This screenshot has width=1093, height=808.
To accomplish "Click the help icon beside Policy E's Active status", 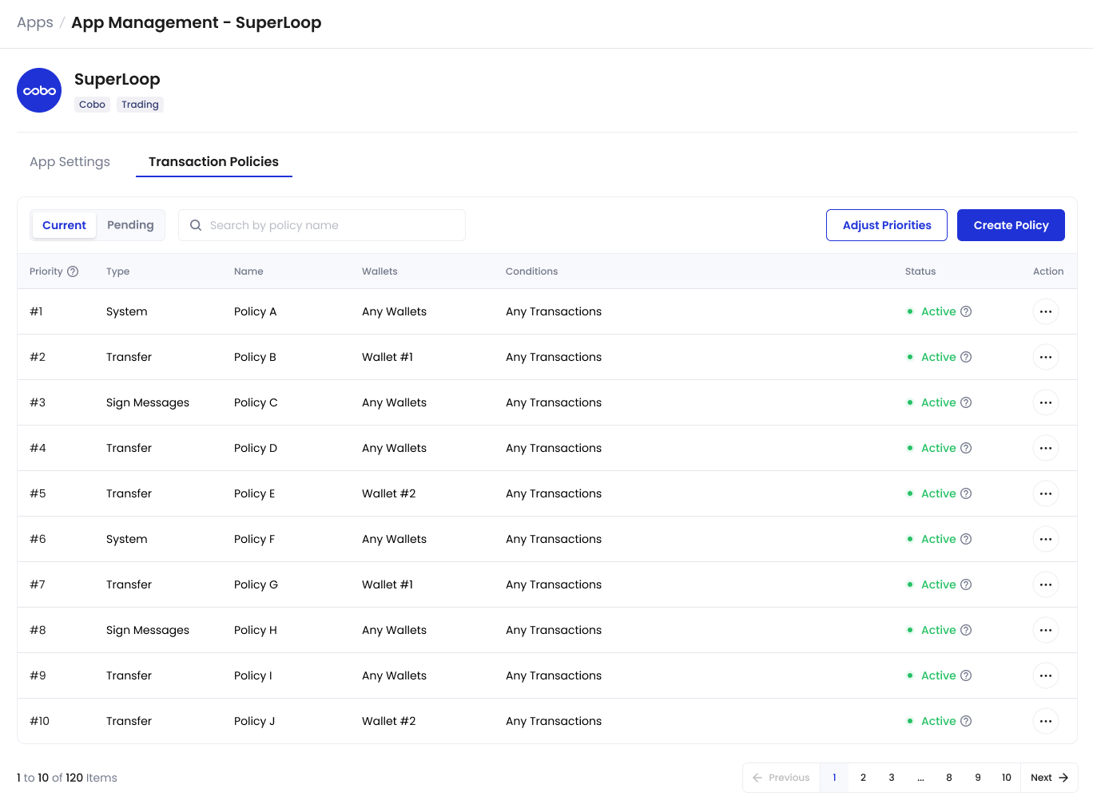I will (x=966, y=493).
